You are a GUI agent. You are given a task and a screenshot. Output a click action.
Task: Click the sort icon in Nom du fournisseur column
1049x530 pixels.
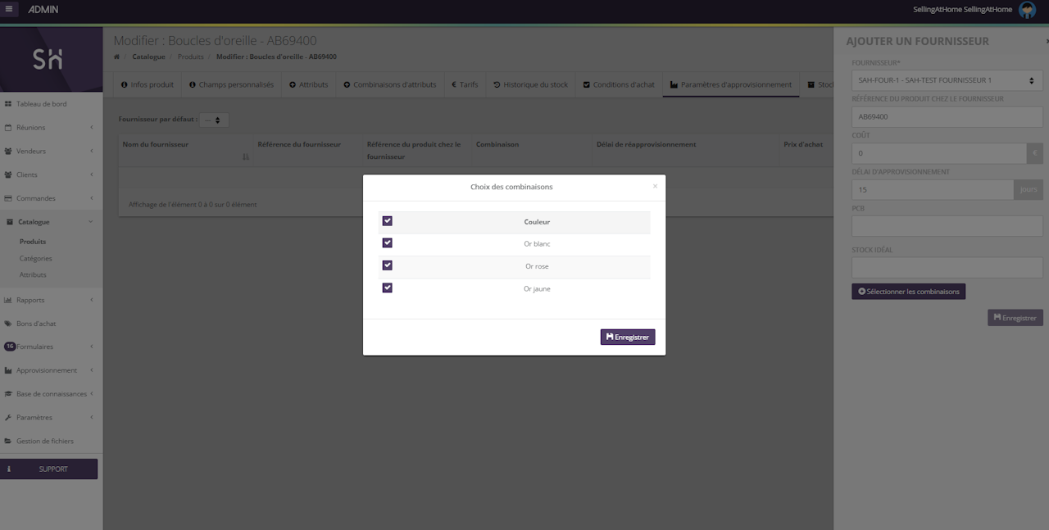[x=246, y=156]
